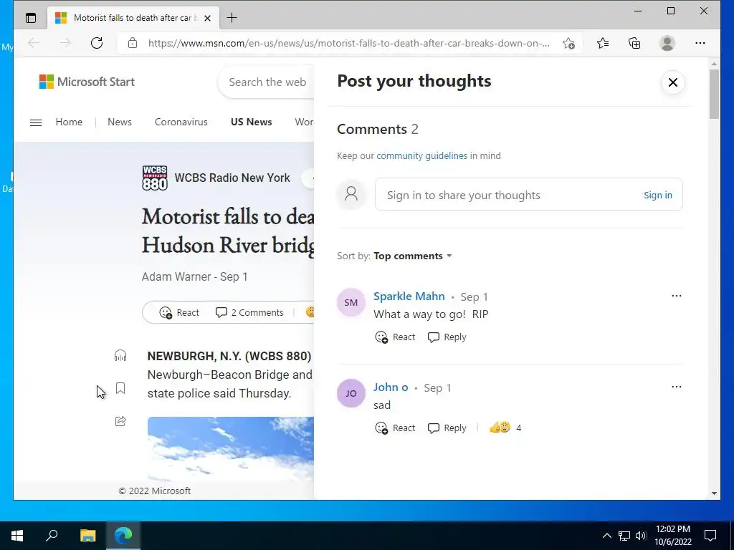The height and width of the screenshot is (550, 734).
Task: Click the Sign in link
Action: pyautogui.click(x=658, y=195)
